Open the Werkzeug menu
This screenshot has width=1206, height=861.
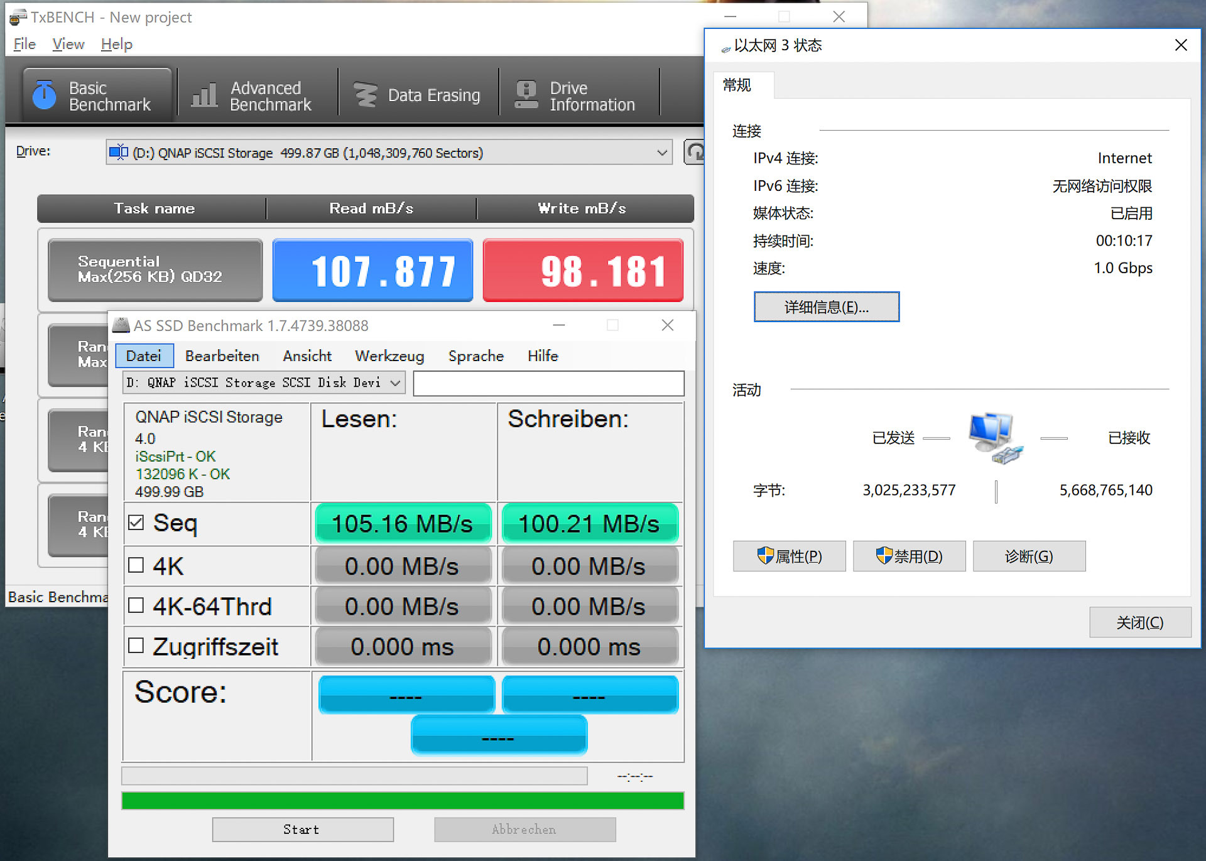[x=389, y=356]
